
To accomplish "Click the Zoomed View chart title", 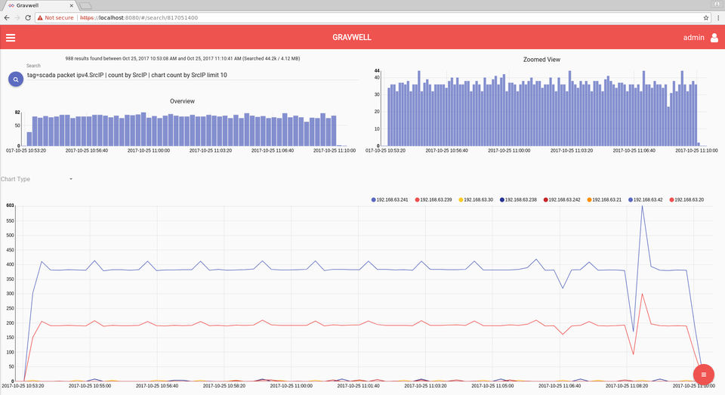I will point(541,59).
